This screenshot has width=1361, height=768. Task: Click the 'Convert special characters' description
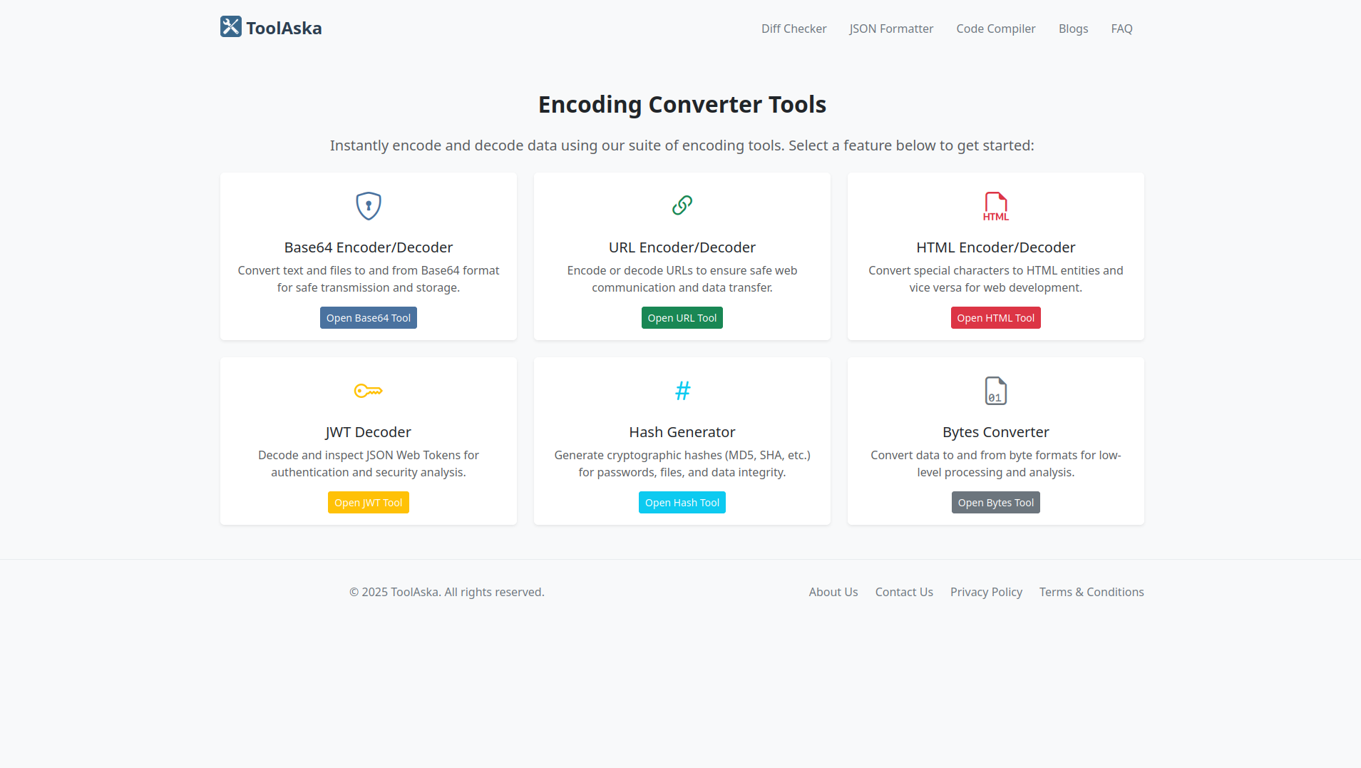coord(996,279)
